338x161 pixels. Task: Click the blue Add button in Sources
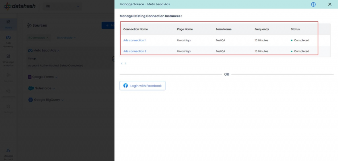pyautogui.click(x=108, y=25)
